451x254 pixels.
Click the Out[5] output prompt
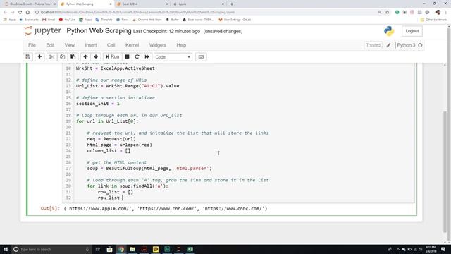tap(50, 209)
